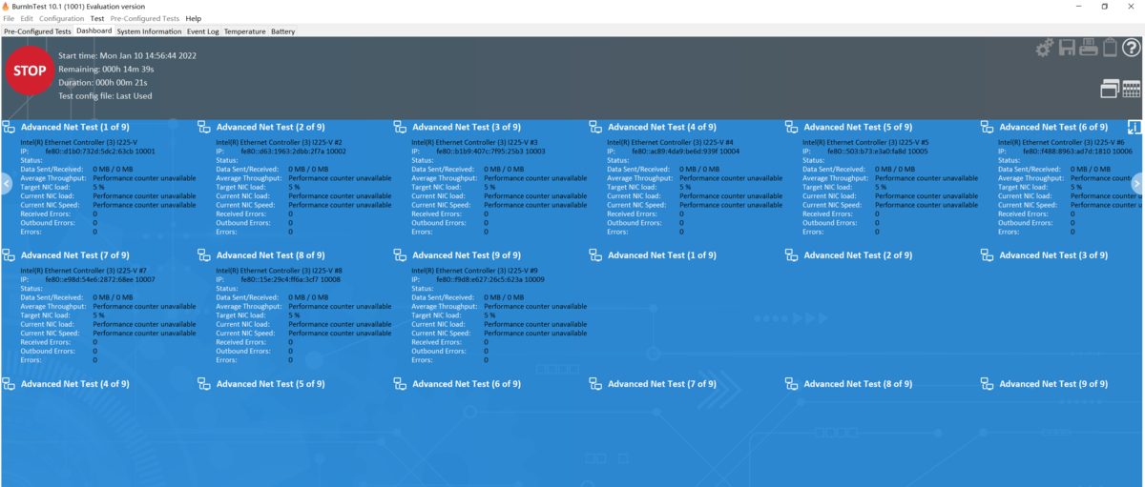The height and width of the screenshot is (487, 1145).
Task: Click network icon of the I225-V #4 test tile
Action: click(595, 127)
